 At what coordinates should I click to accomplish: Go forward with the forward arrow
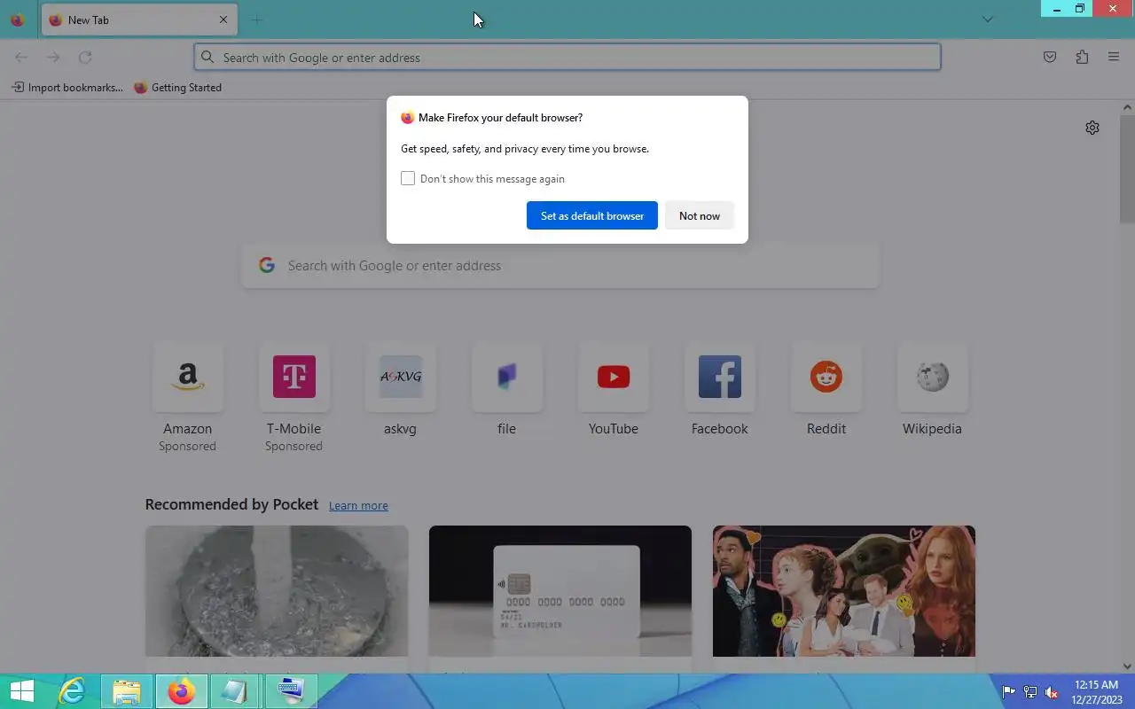[x=53, y=58]
